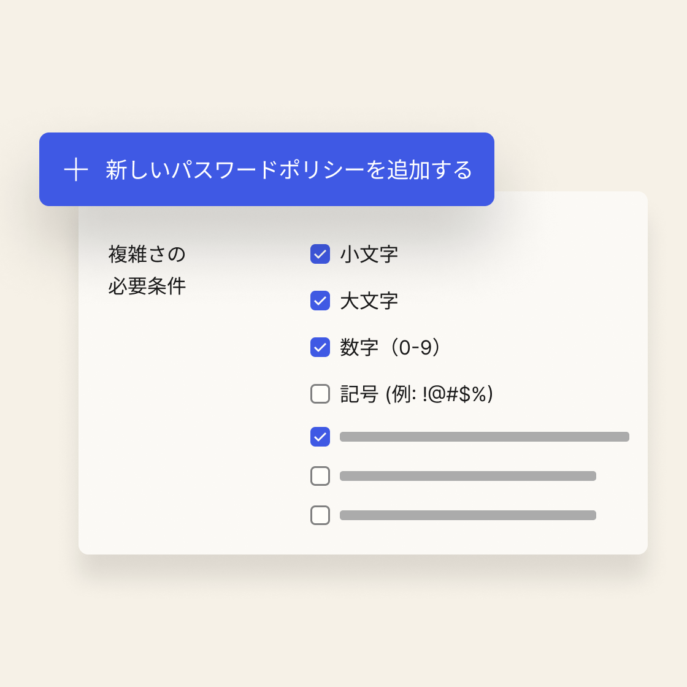This screenshot has width=687, height=687.
Task: Click the last gray placeholder bar
Action: point(468,515)
